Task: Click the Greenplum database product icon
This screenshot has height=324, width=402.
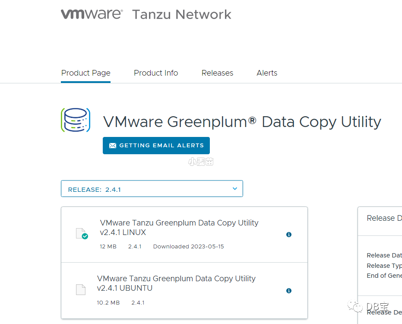Action: point(76,120)
